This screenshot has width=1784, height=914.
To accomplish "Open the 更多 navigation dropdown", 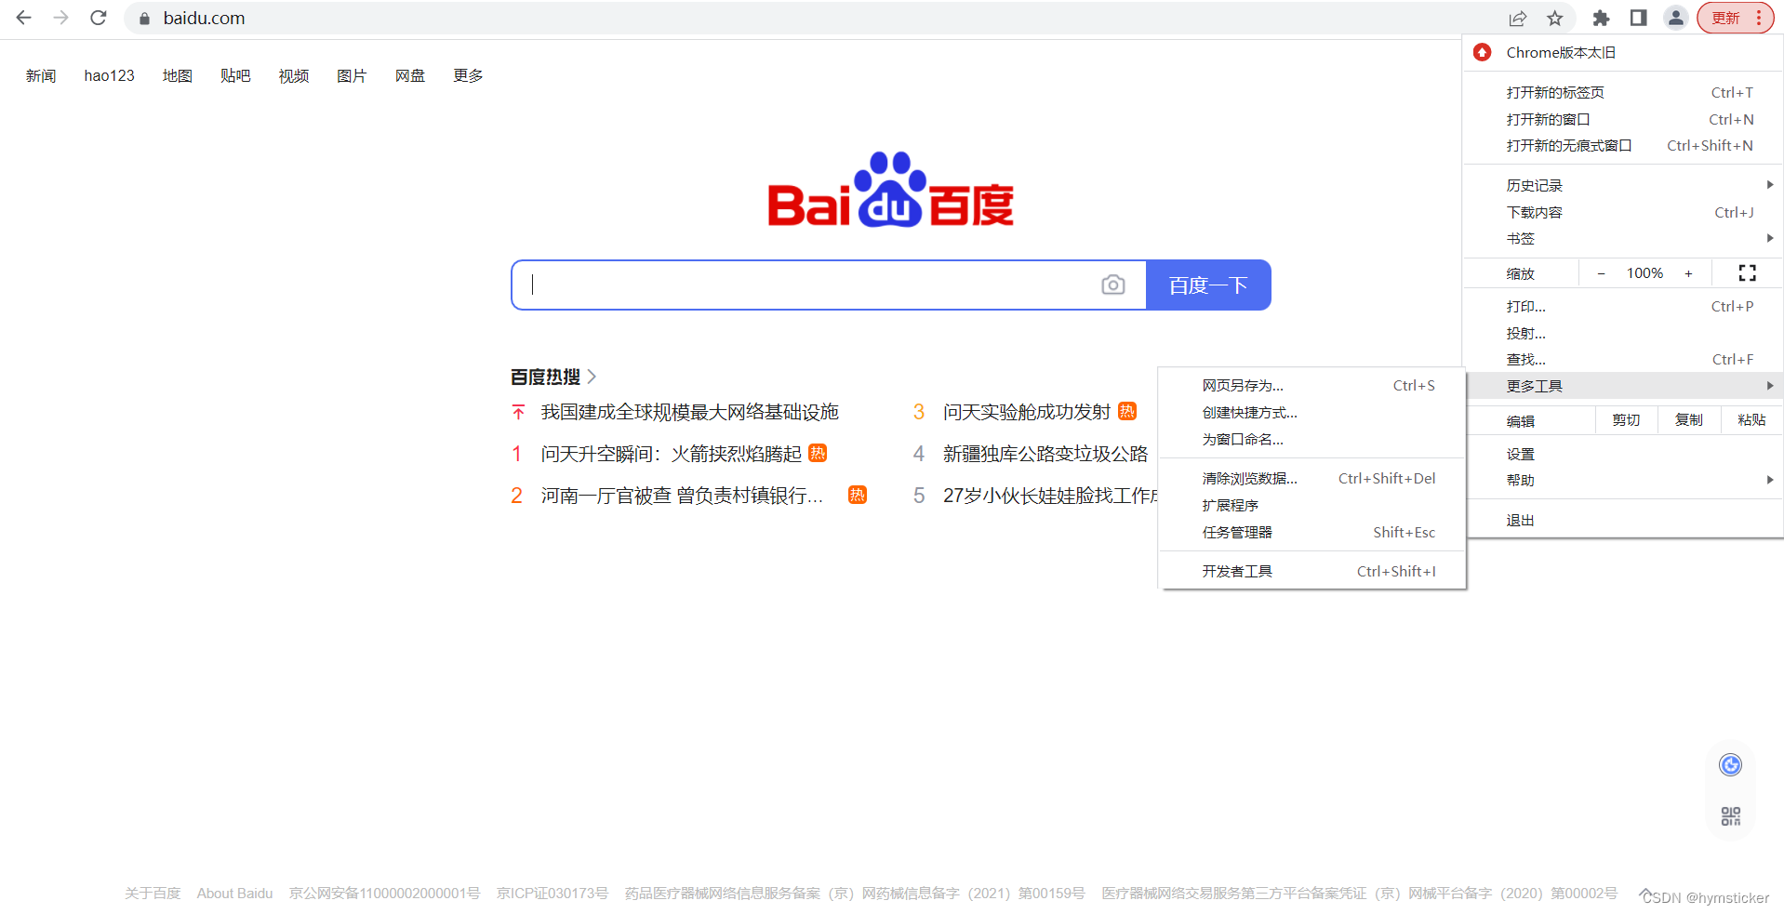I will 468,75.
